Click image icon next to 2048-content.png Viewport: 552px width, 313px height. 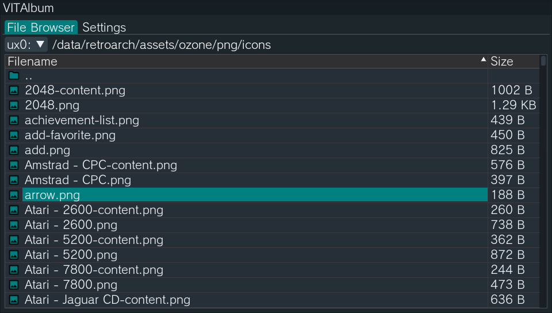point(14,90)
